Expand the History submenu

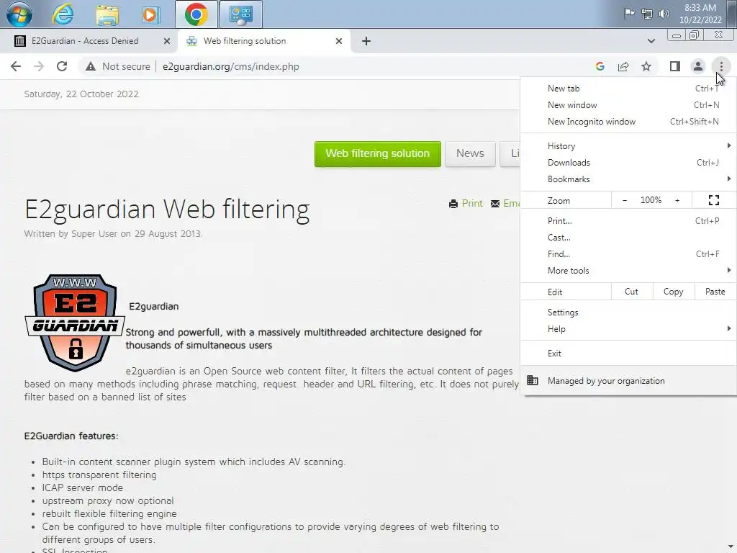coord(628,145)
